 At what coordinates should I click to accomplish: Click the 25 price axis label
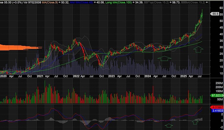[221, 54]
